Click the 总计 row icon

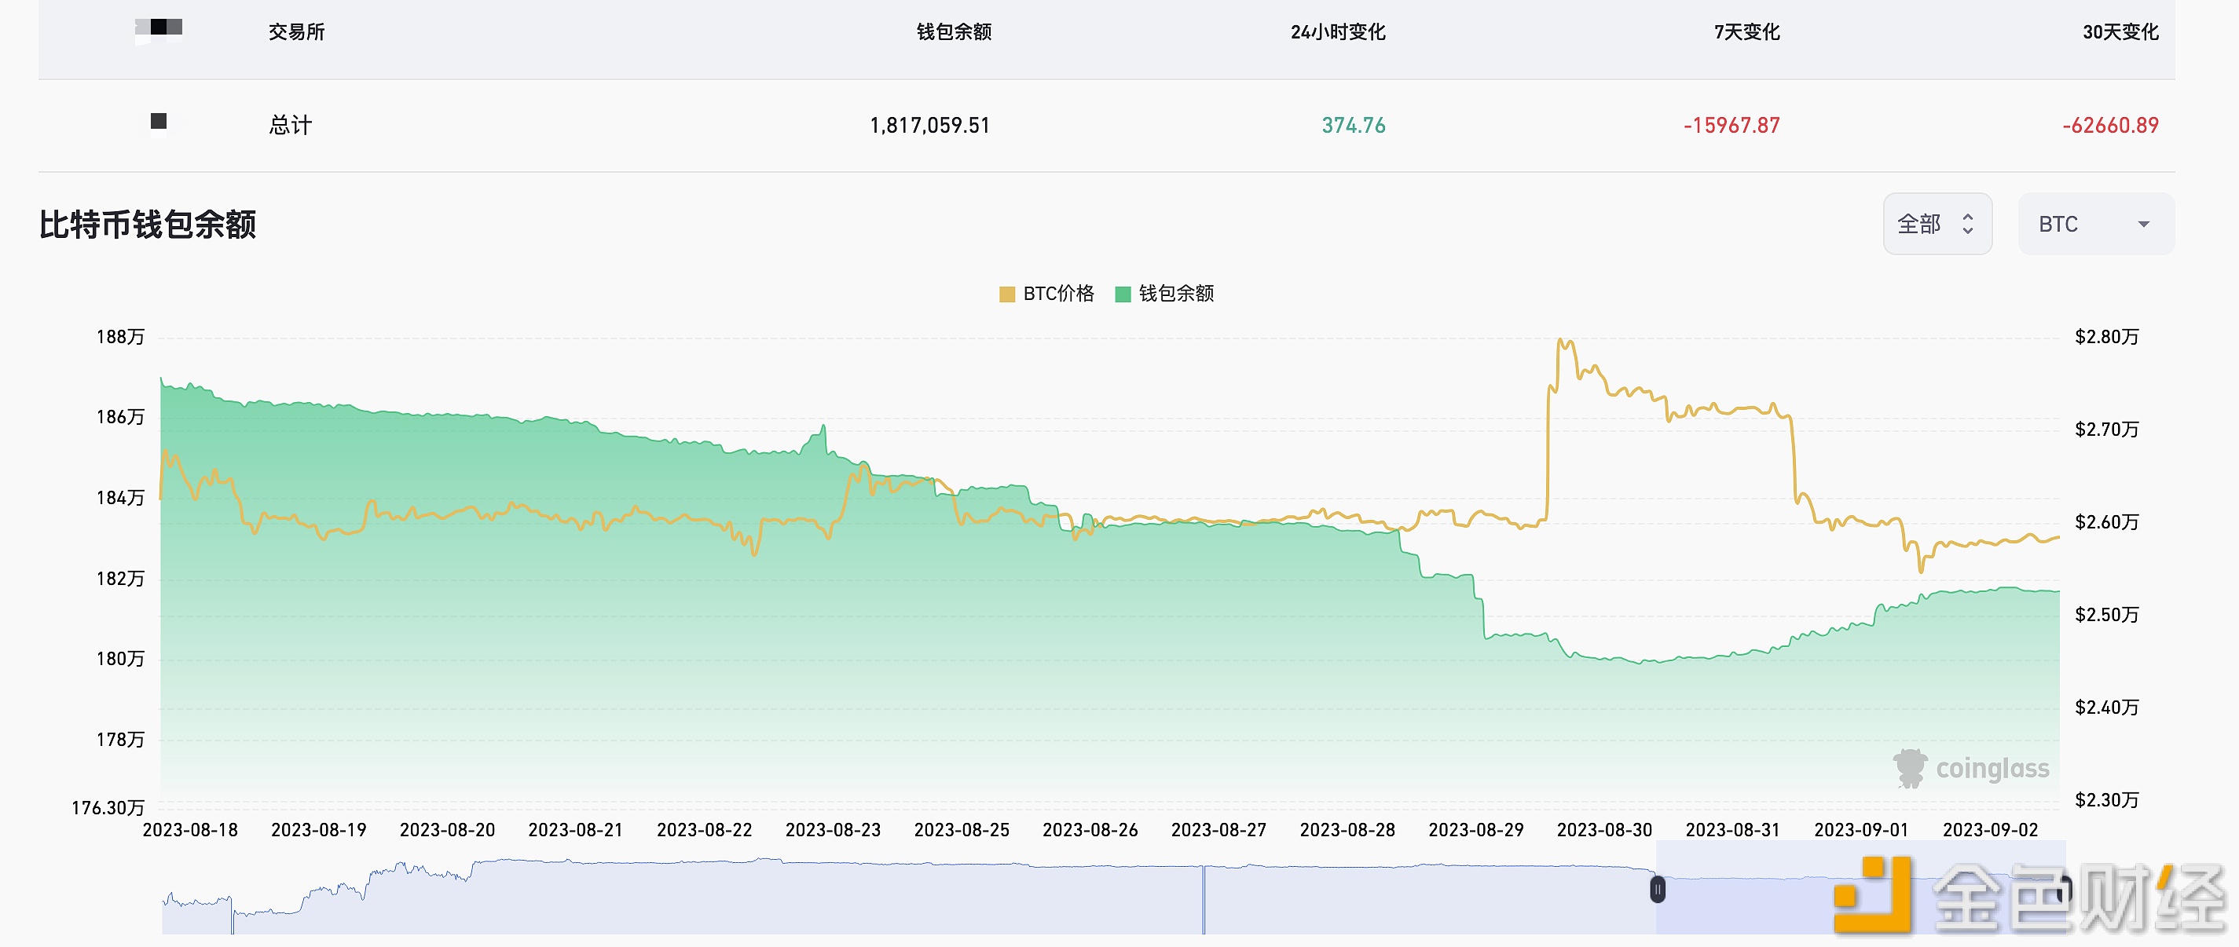click(158, 121)
